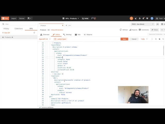Open the capture requests satellite icon
This screenshot has width=165, height=124.
[136, 18]
